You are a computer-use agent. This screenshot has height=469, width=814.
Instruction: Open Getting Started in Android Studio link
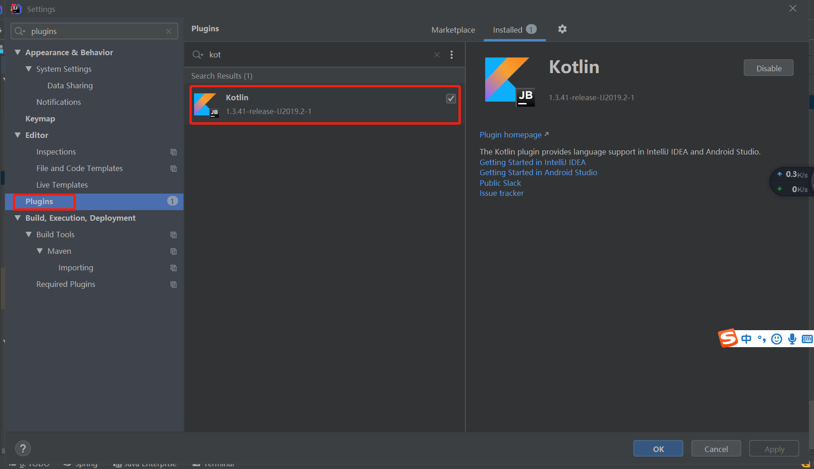click(538, 172)
